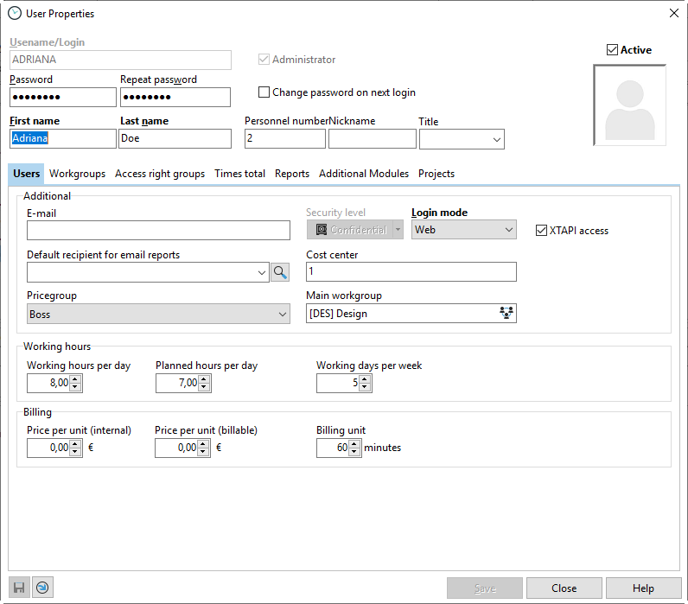Open workgroup picker icon in Main workgroup field
The image size is (688, 604).
tap(506, 314)
